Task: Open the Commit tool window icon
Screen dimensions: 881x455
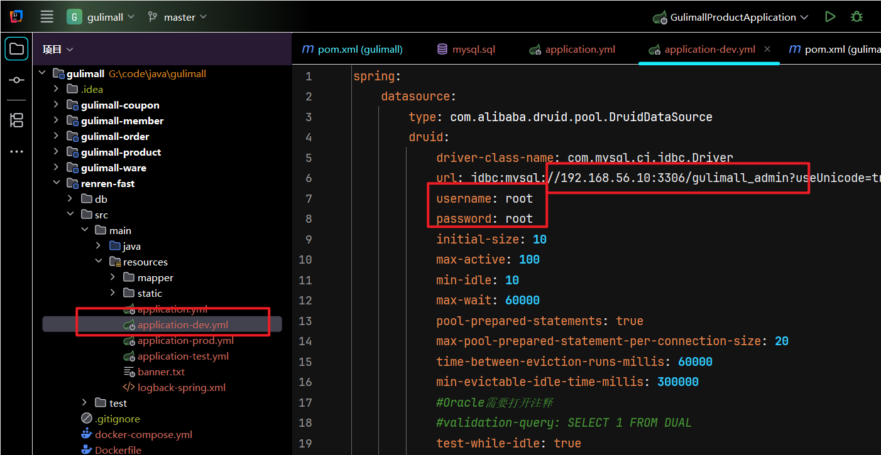Action: point(16,80)
